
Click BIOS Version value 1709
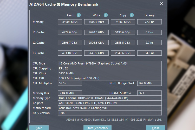[110, 113]
